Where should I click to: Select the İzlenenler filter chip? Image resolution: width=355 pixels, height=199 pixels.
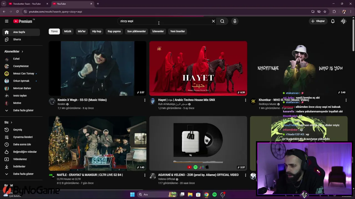point(158,31)
